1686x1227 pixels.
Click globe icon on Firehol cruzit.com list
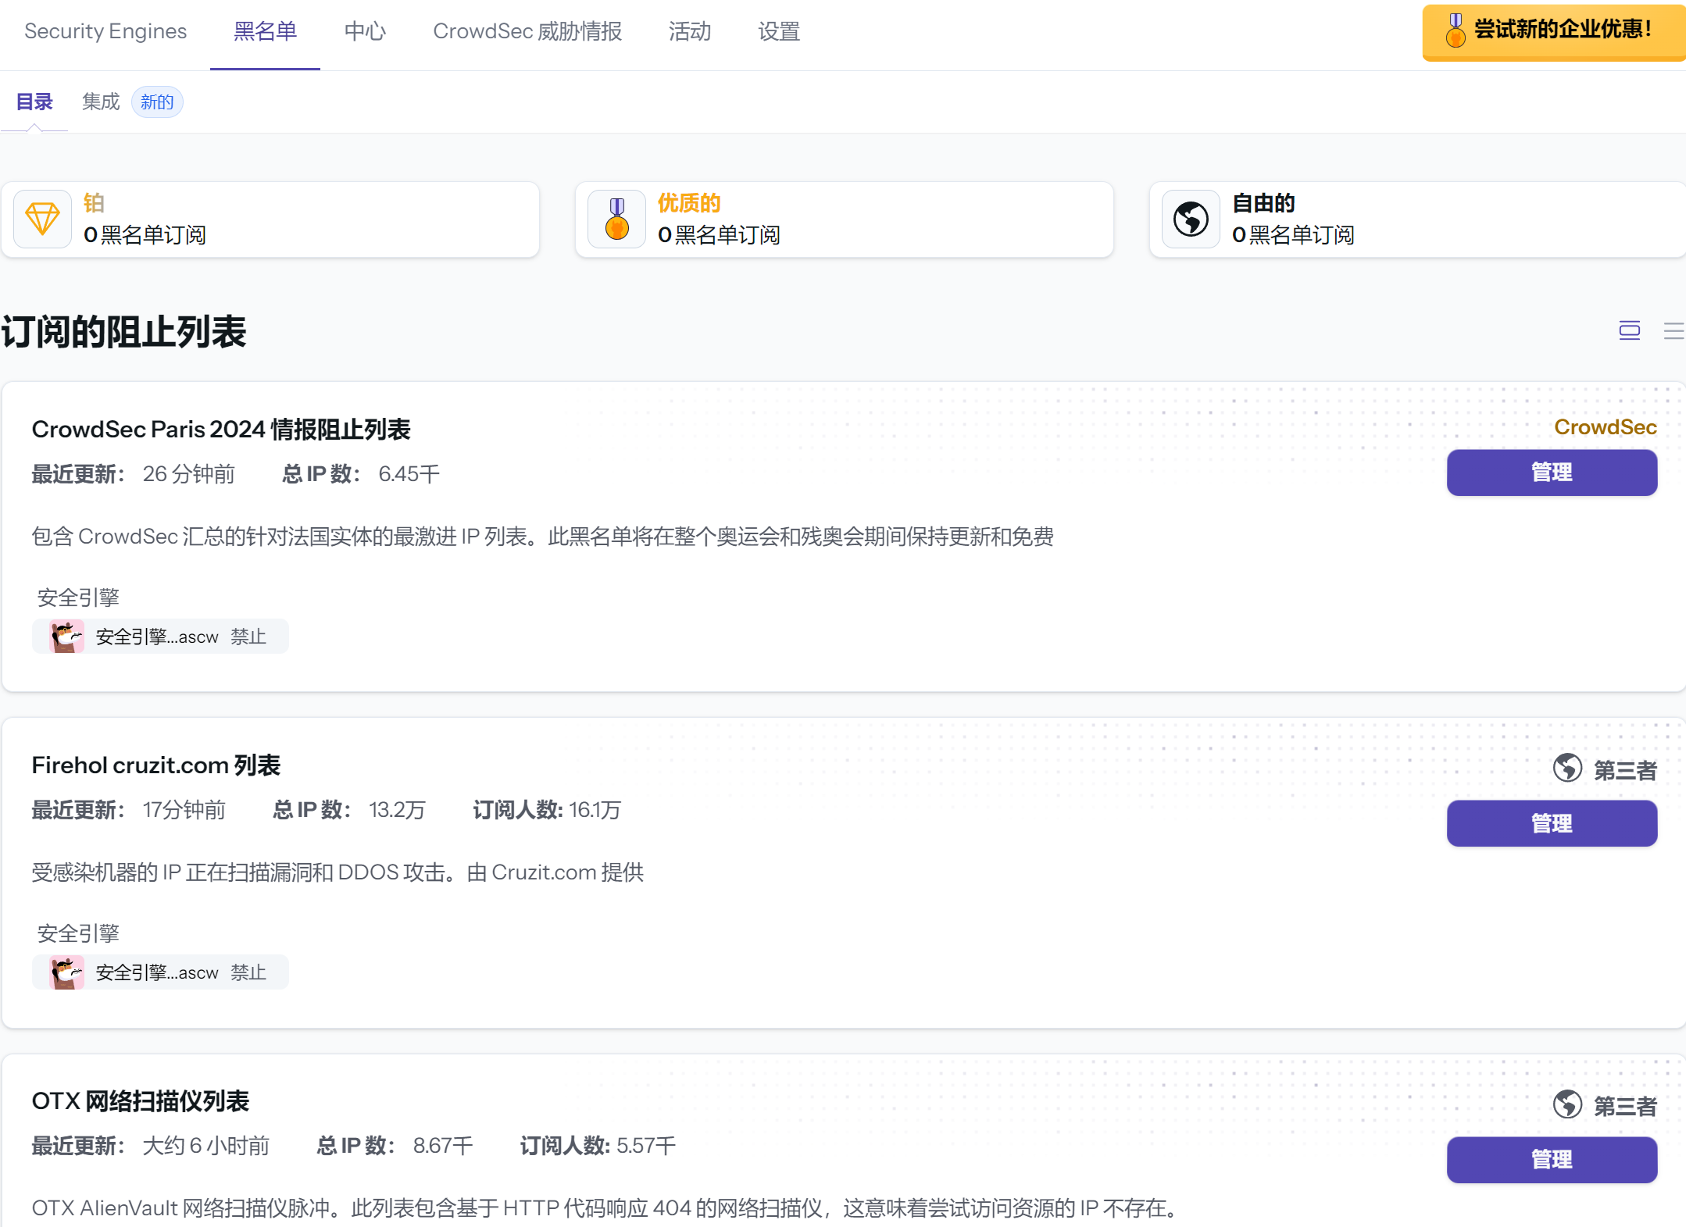[x=1567, y=769]
